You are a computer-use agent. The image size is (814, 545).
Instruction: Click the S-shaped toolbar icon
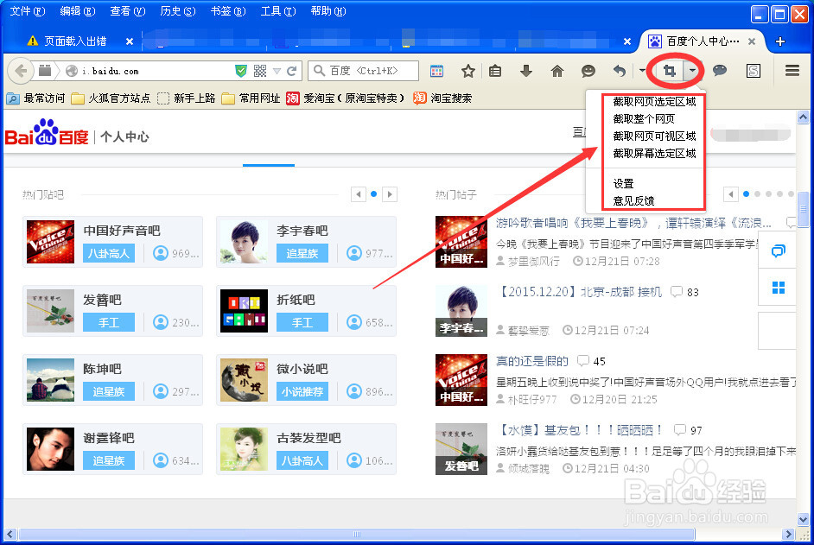(754, 71)
